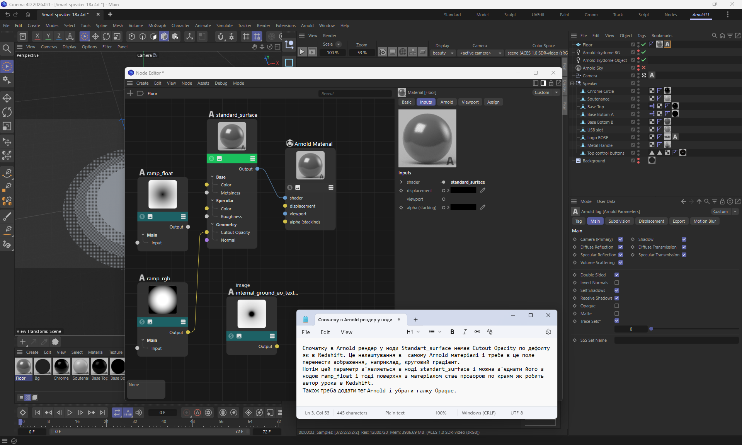Select the Move tool in left toolbar
The image size is (742, 445).
7,98
